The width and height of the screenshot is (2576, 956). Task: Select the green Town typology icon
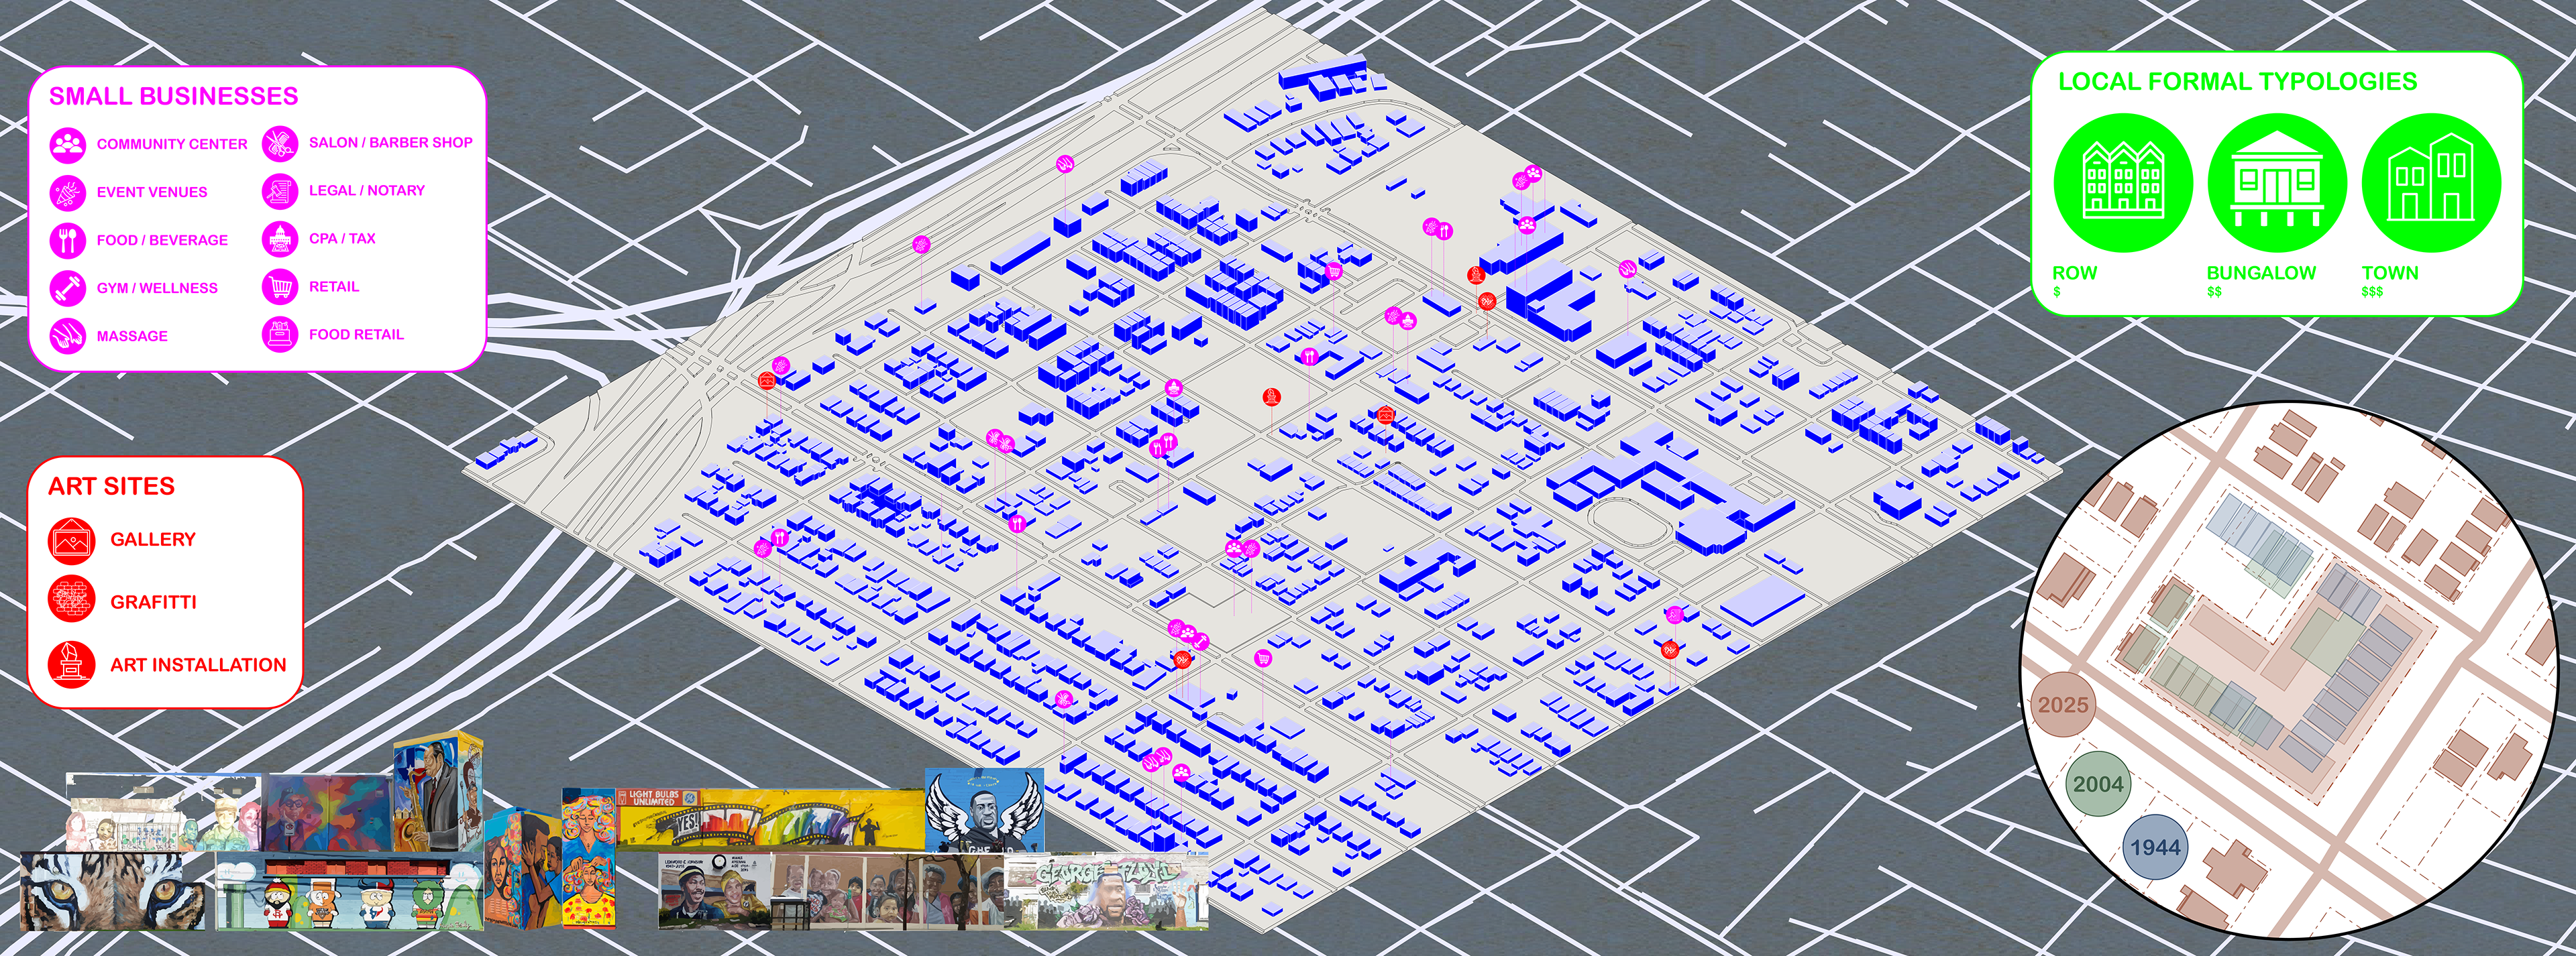click(x=2431, y=182)
